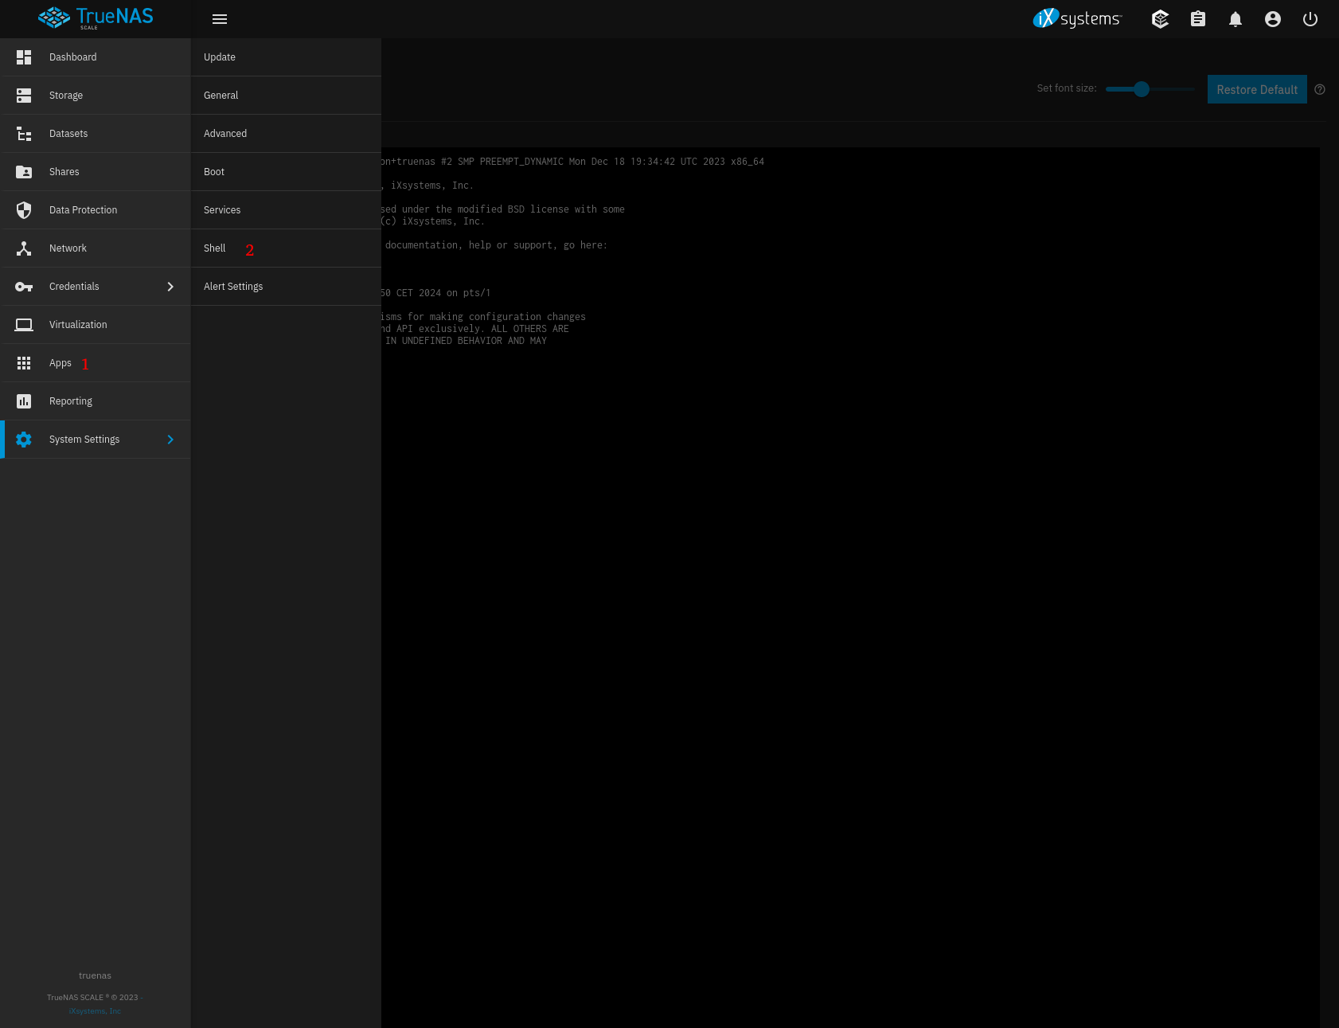This screenshot has width=1339, height=1028.
Task: Click the Data Protection shield icon
Action: [24, 210]
